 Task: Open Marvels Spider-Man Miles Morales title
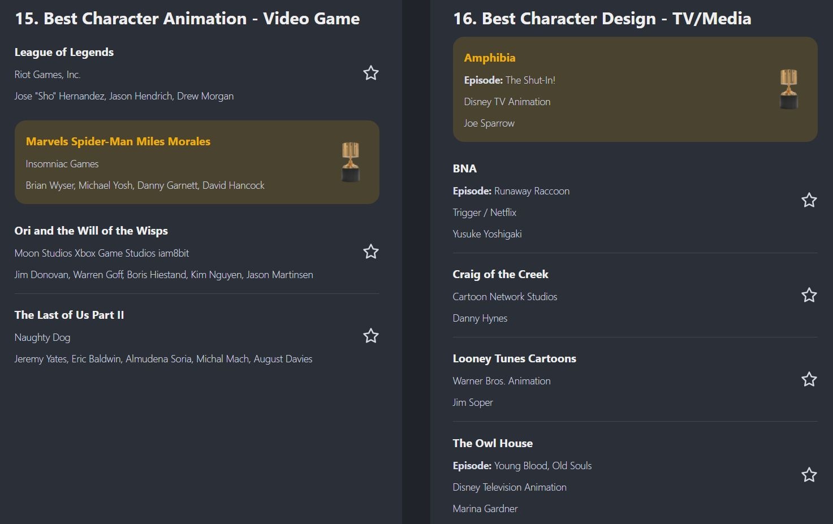118,141
